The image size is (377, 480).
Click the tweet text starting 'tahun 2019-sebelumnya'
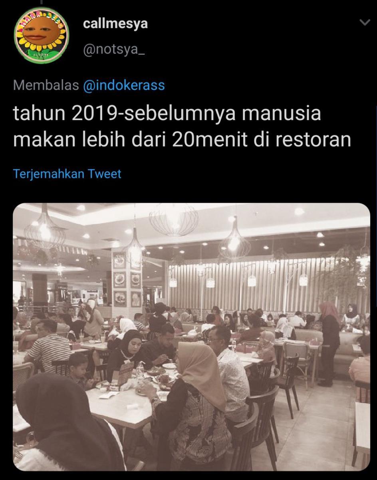tap(182, 126)
